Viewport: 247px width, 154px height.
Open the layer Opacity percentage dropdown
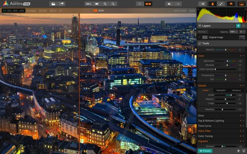point(233,32)
